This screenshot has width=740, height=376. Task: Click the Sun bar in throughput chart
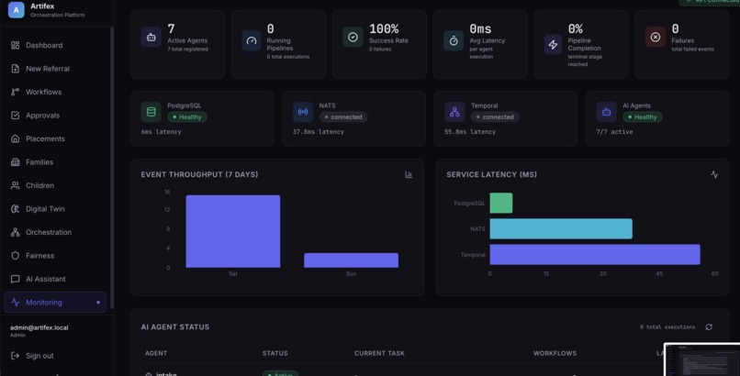point(351,260)
